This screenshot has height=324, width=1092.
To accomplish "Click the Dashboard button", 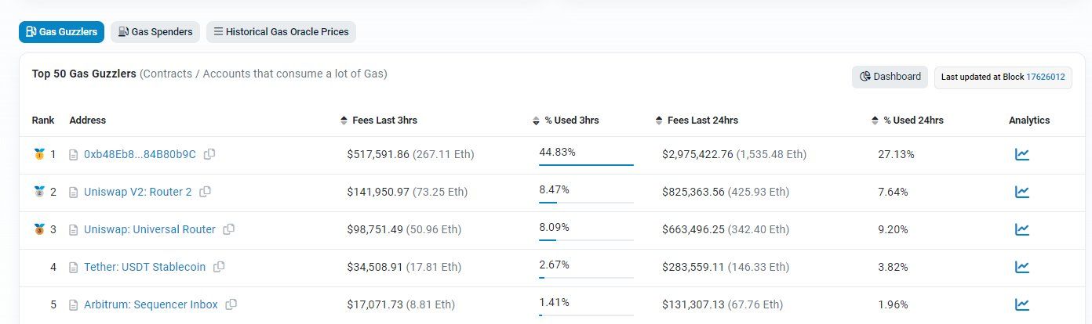I will point(890,77).
